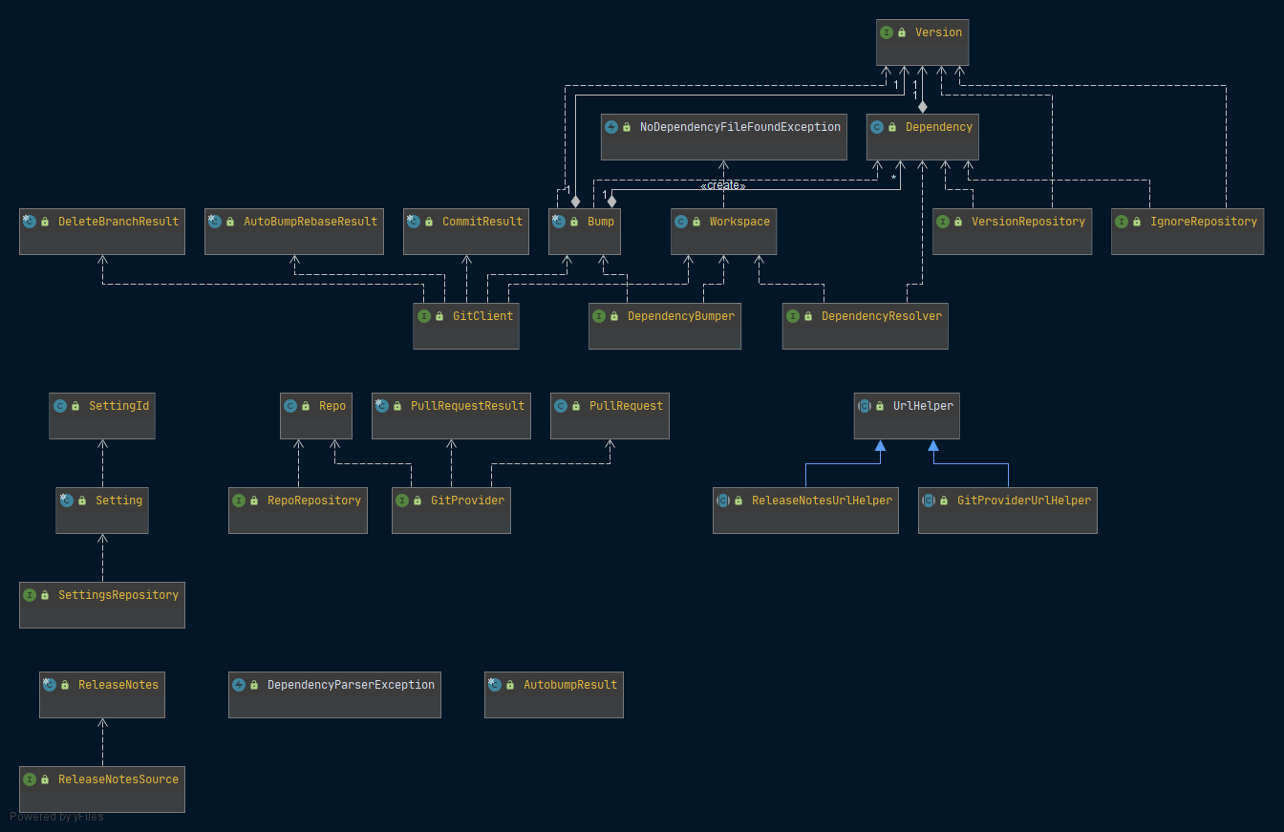Viewport: 1284px width, 832px height.
Task: Click the lock icon on Repo
Action: click(306, 406)
